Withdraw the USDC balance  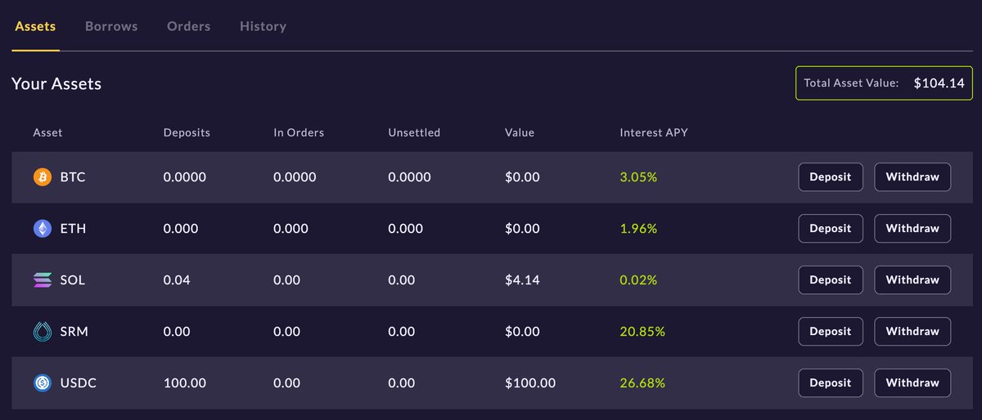[912, 382]
